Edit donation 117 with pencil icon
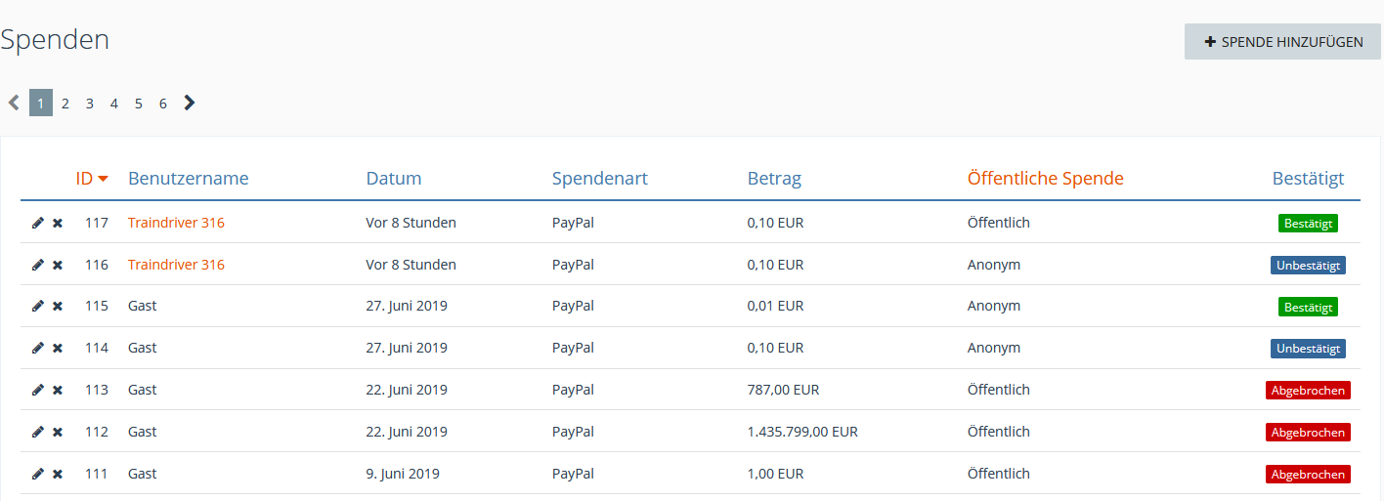 click(38, 223)
